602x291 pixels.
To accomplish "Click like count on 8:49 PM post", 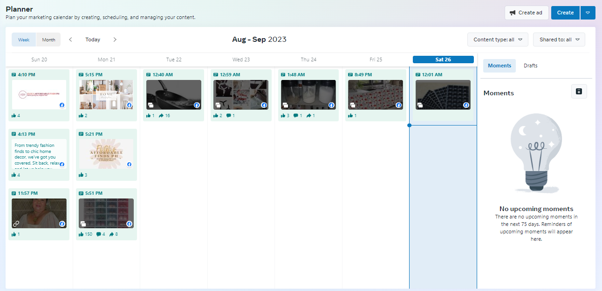I will point(352,115).
